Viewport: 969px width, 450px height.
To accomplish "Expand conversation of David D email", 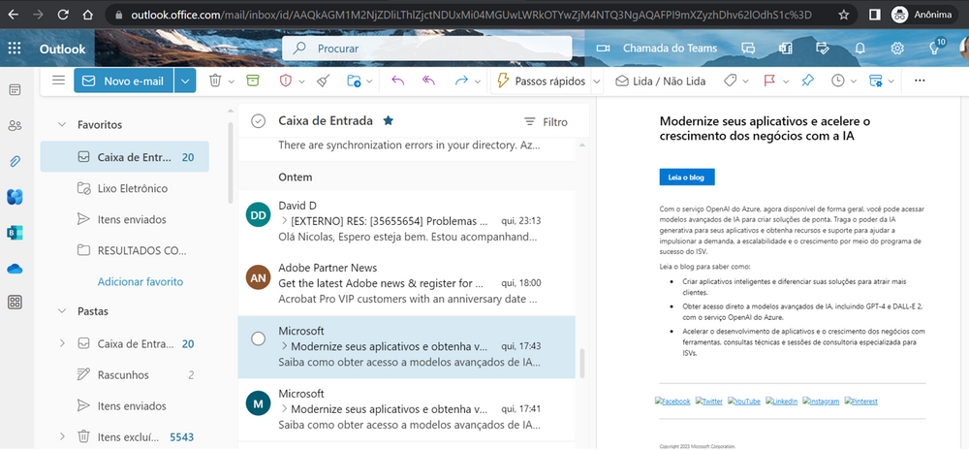I will point(284,221).
